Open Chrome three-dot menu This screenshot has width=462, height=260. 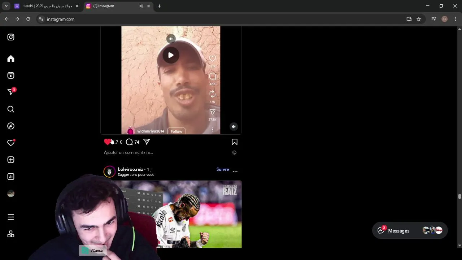click(456, 19)
